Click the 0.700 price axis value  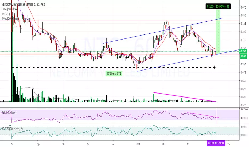pyautogui.click(x=243, y=64)
